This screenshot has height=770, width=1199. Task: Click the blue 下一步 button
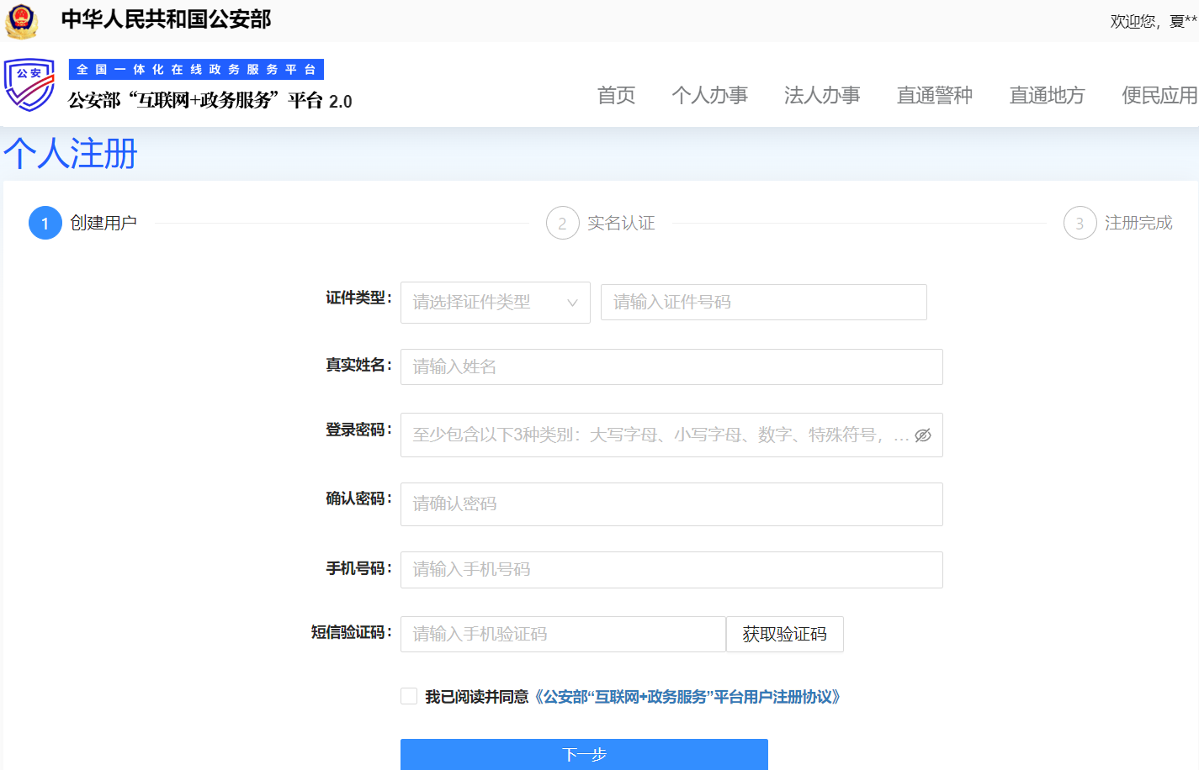pyautogui.click(x=584, y=754)
